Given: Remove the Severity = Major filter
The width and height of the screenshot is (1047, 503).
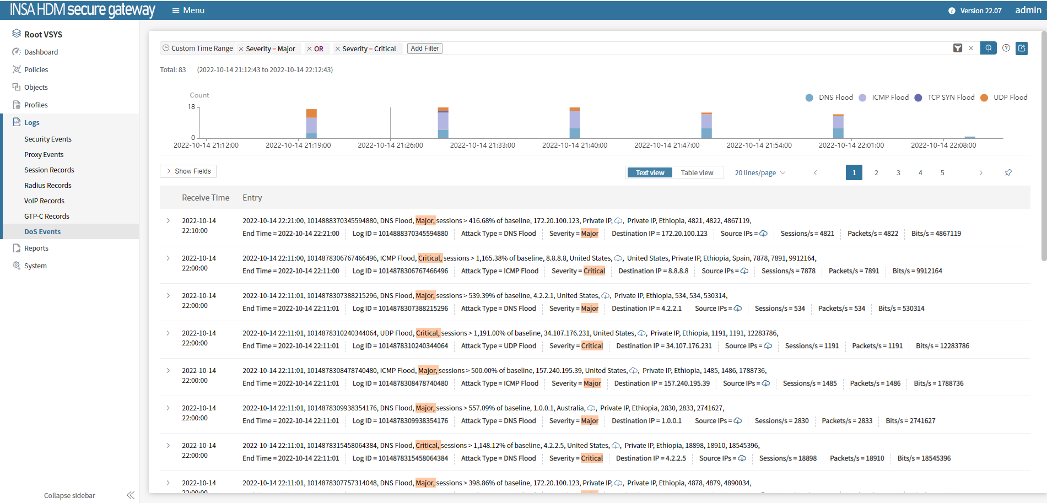Looking at the screenshot, I should point(241,49).
